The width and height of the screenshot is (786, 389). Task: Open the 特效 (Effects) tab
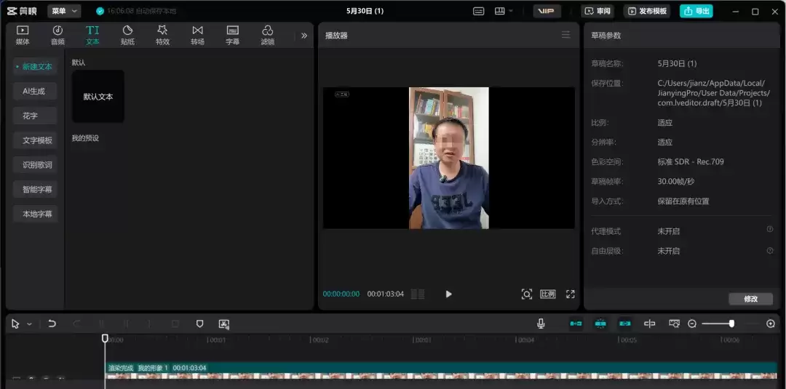point(162,35)
